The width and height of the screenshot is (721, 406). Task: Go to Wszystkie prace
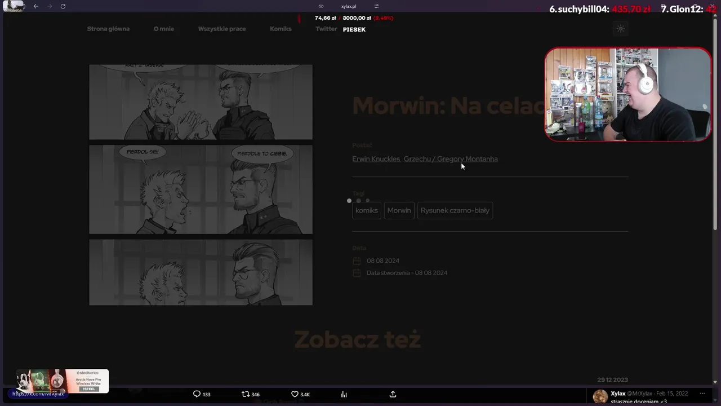pos(222,29)
